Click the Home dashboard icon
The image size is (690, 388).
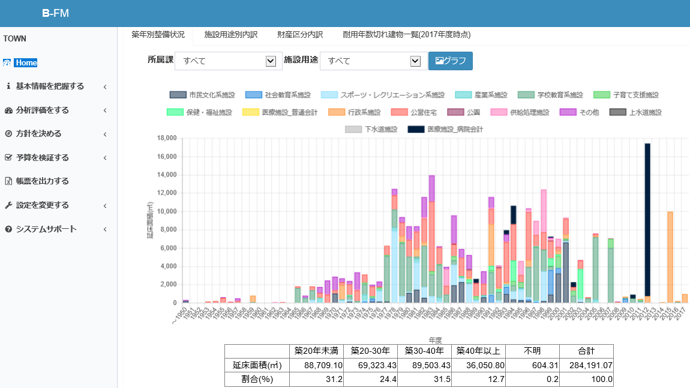pyautogui.click(x=7, y=62)
